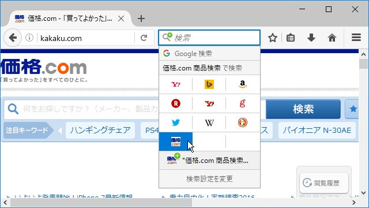The image size is (369, 208).
Task: Click the blue 検索 button on page
Action: (x=303, y=109)
